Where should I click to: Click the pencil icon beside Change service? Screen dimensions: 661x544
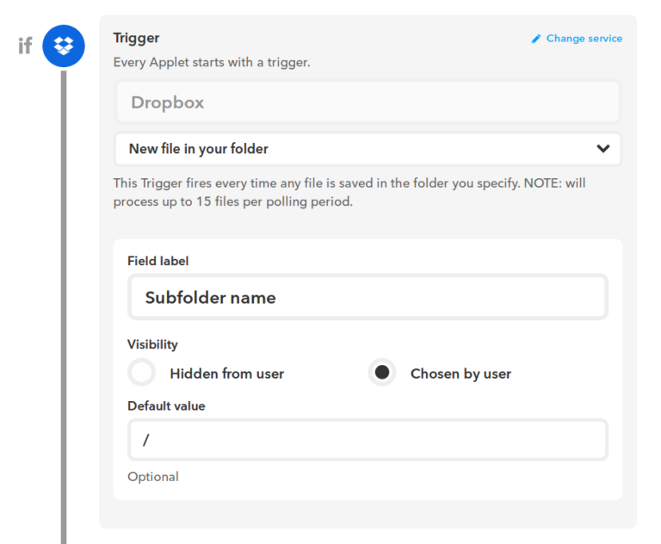click(x=536, y=39)
